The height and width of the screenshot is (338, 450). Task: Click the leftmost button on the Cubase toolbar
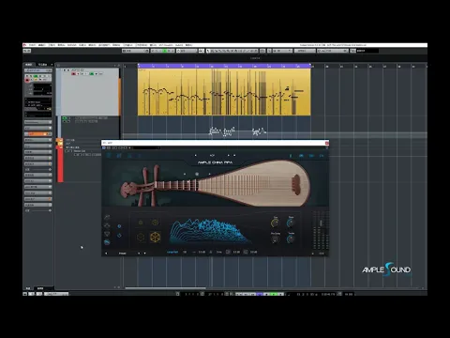27,51
